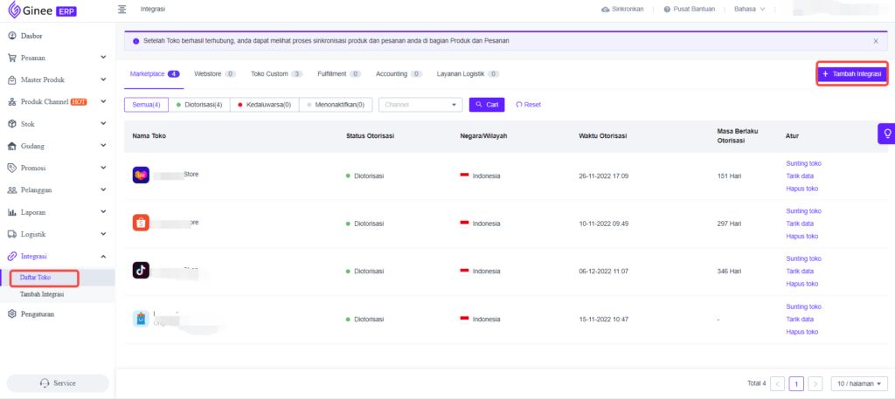Open the lightbulb tips widget
895x399 pixels.
[887, 134]
